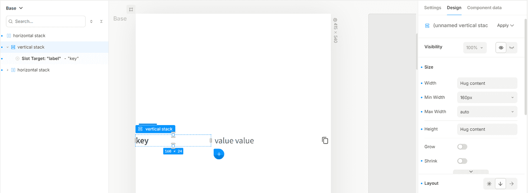The height and width of the screenshot is (193, 528).
Task: Expand the last horizontal stack item
Action: (7, 70)
